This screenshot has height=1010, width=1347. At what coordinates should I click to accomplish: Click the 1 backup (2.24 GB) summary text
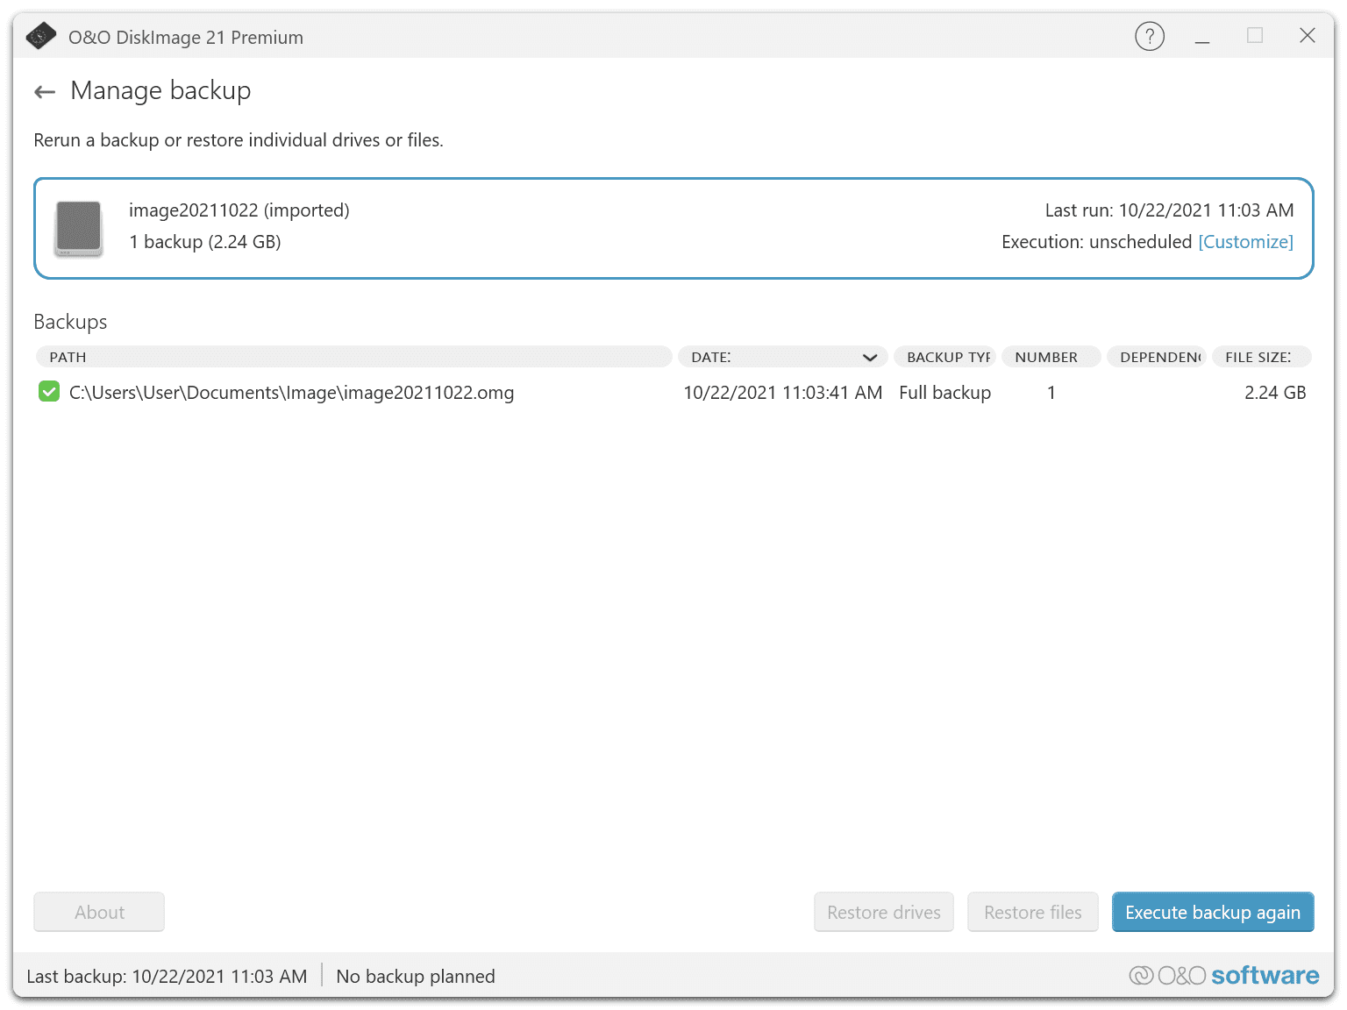tap(205, 242)
